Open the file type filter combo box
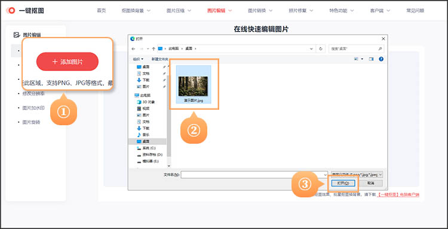This screenshot has width=448, height=229. pyautogui.click(x=357, y=175)
